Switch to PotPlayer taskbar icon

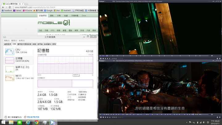pos(53,122)
